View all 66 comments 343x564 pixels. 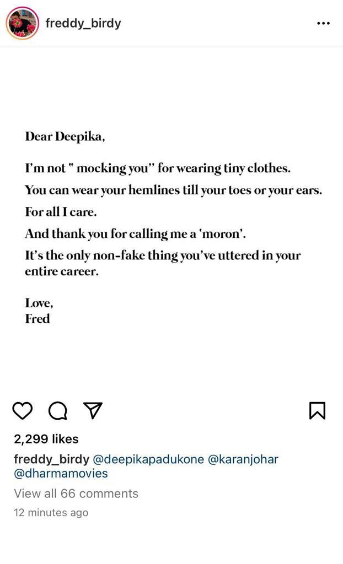(76, 493)
